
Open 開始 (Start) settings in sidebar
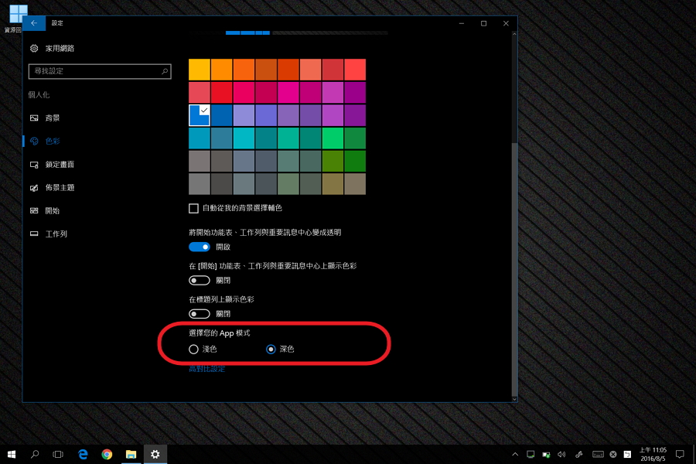pos(51,210)
